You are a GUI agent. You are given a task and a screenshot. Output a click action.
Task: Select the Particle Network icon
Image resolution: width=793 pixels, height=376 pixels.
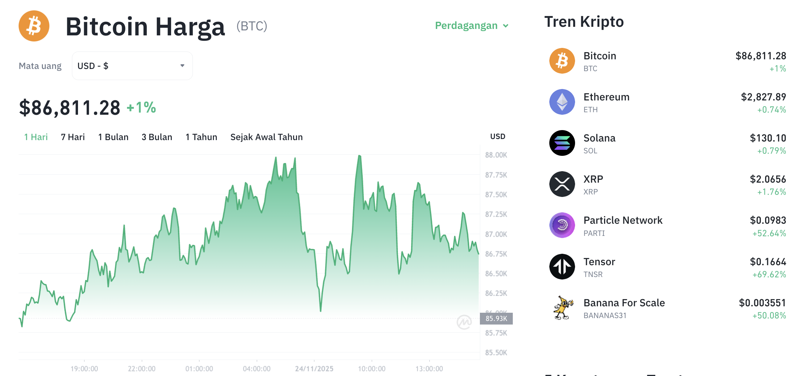coord(562,225)
